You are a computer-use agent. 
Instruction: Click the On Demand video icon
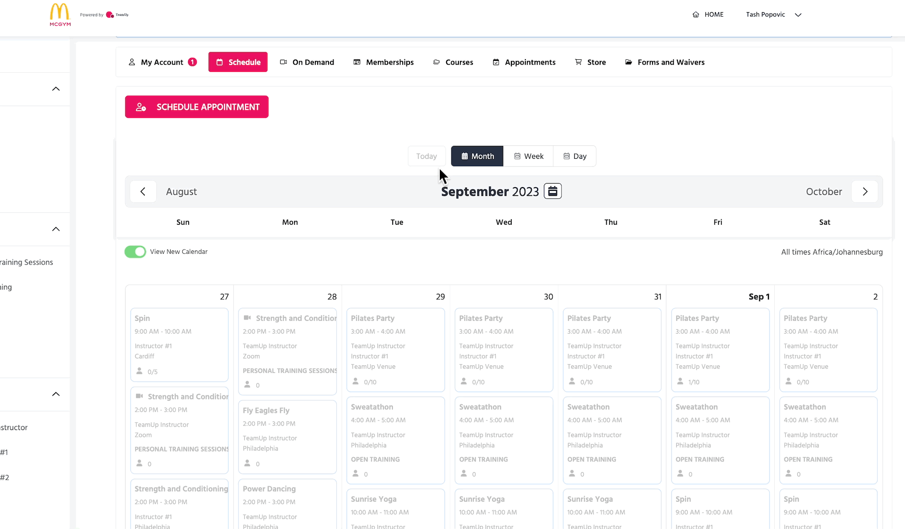click(x=283, y=62)
